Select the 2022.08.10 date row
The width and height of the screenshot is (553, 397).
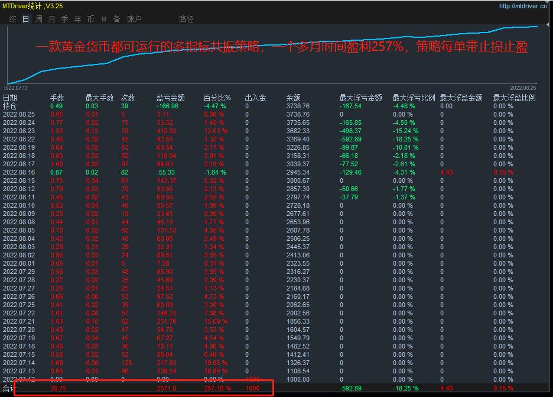tap(19, 205)
